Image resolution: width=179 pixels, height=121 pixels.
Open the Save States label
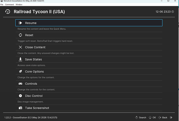click(33, 59)
